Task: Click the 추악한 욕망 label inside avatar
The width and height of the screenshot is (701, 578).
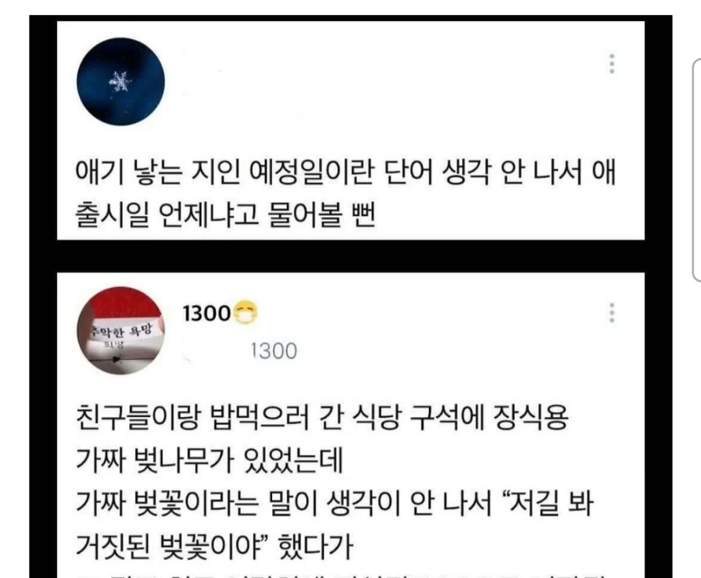Action: point(121,331)
